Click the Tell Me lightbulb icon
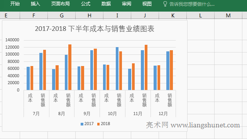 click(x=165, y=4)
